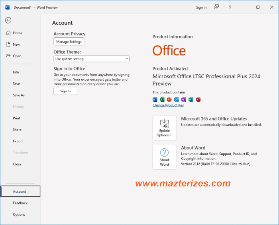Click the OneNote app icon under product contains
Screen dimensions: 279x225
(184, 99)
